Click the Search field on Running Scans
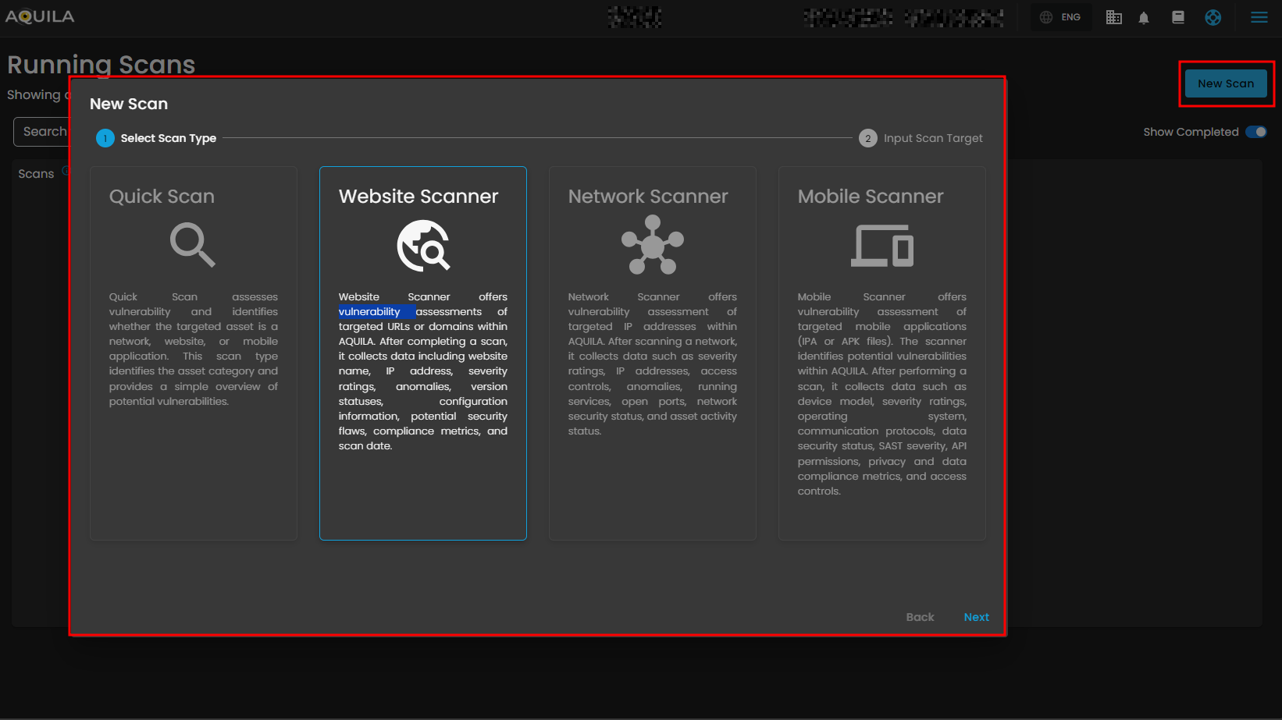Image resolution: width=1282 pixels, height=720 pixels. [x=43, y=132]
